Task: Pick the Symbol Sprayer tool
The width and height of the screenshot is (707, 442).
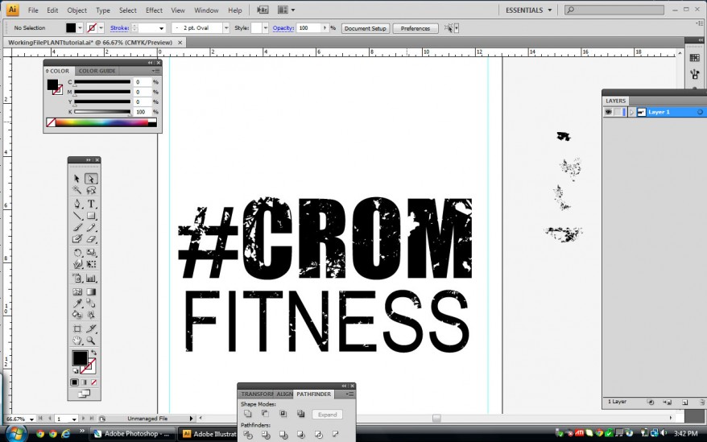Action: click(x=77, y=279)
